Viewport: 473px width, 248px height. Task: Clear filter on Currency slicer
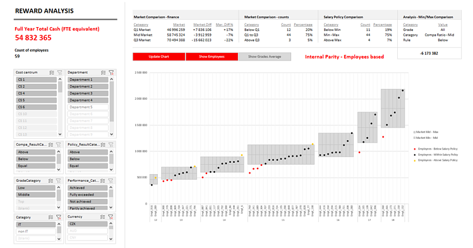coord(111,217)
